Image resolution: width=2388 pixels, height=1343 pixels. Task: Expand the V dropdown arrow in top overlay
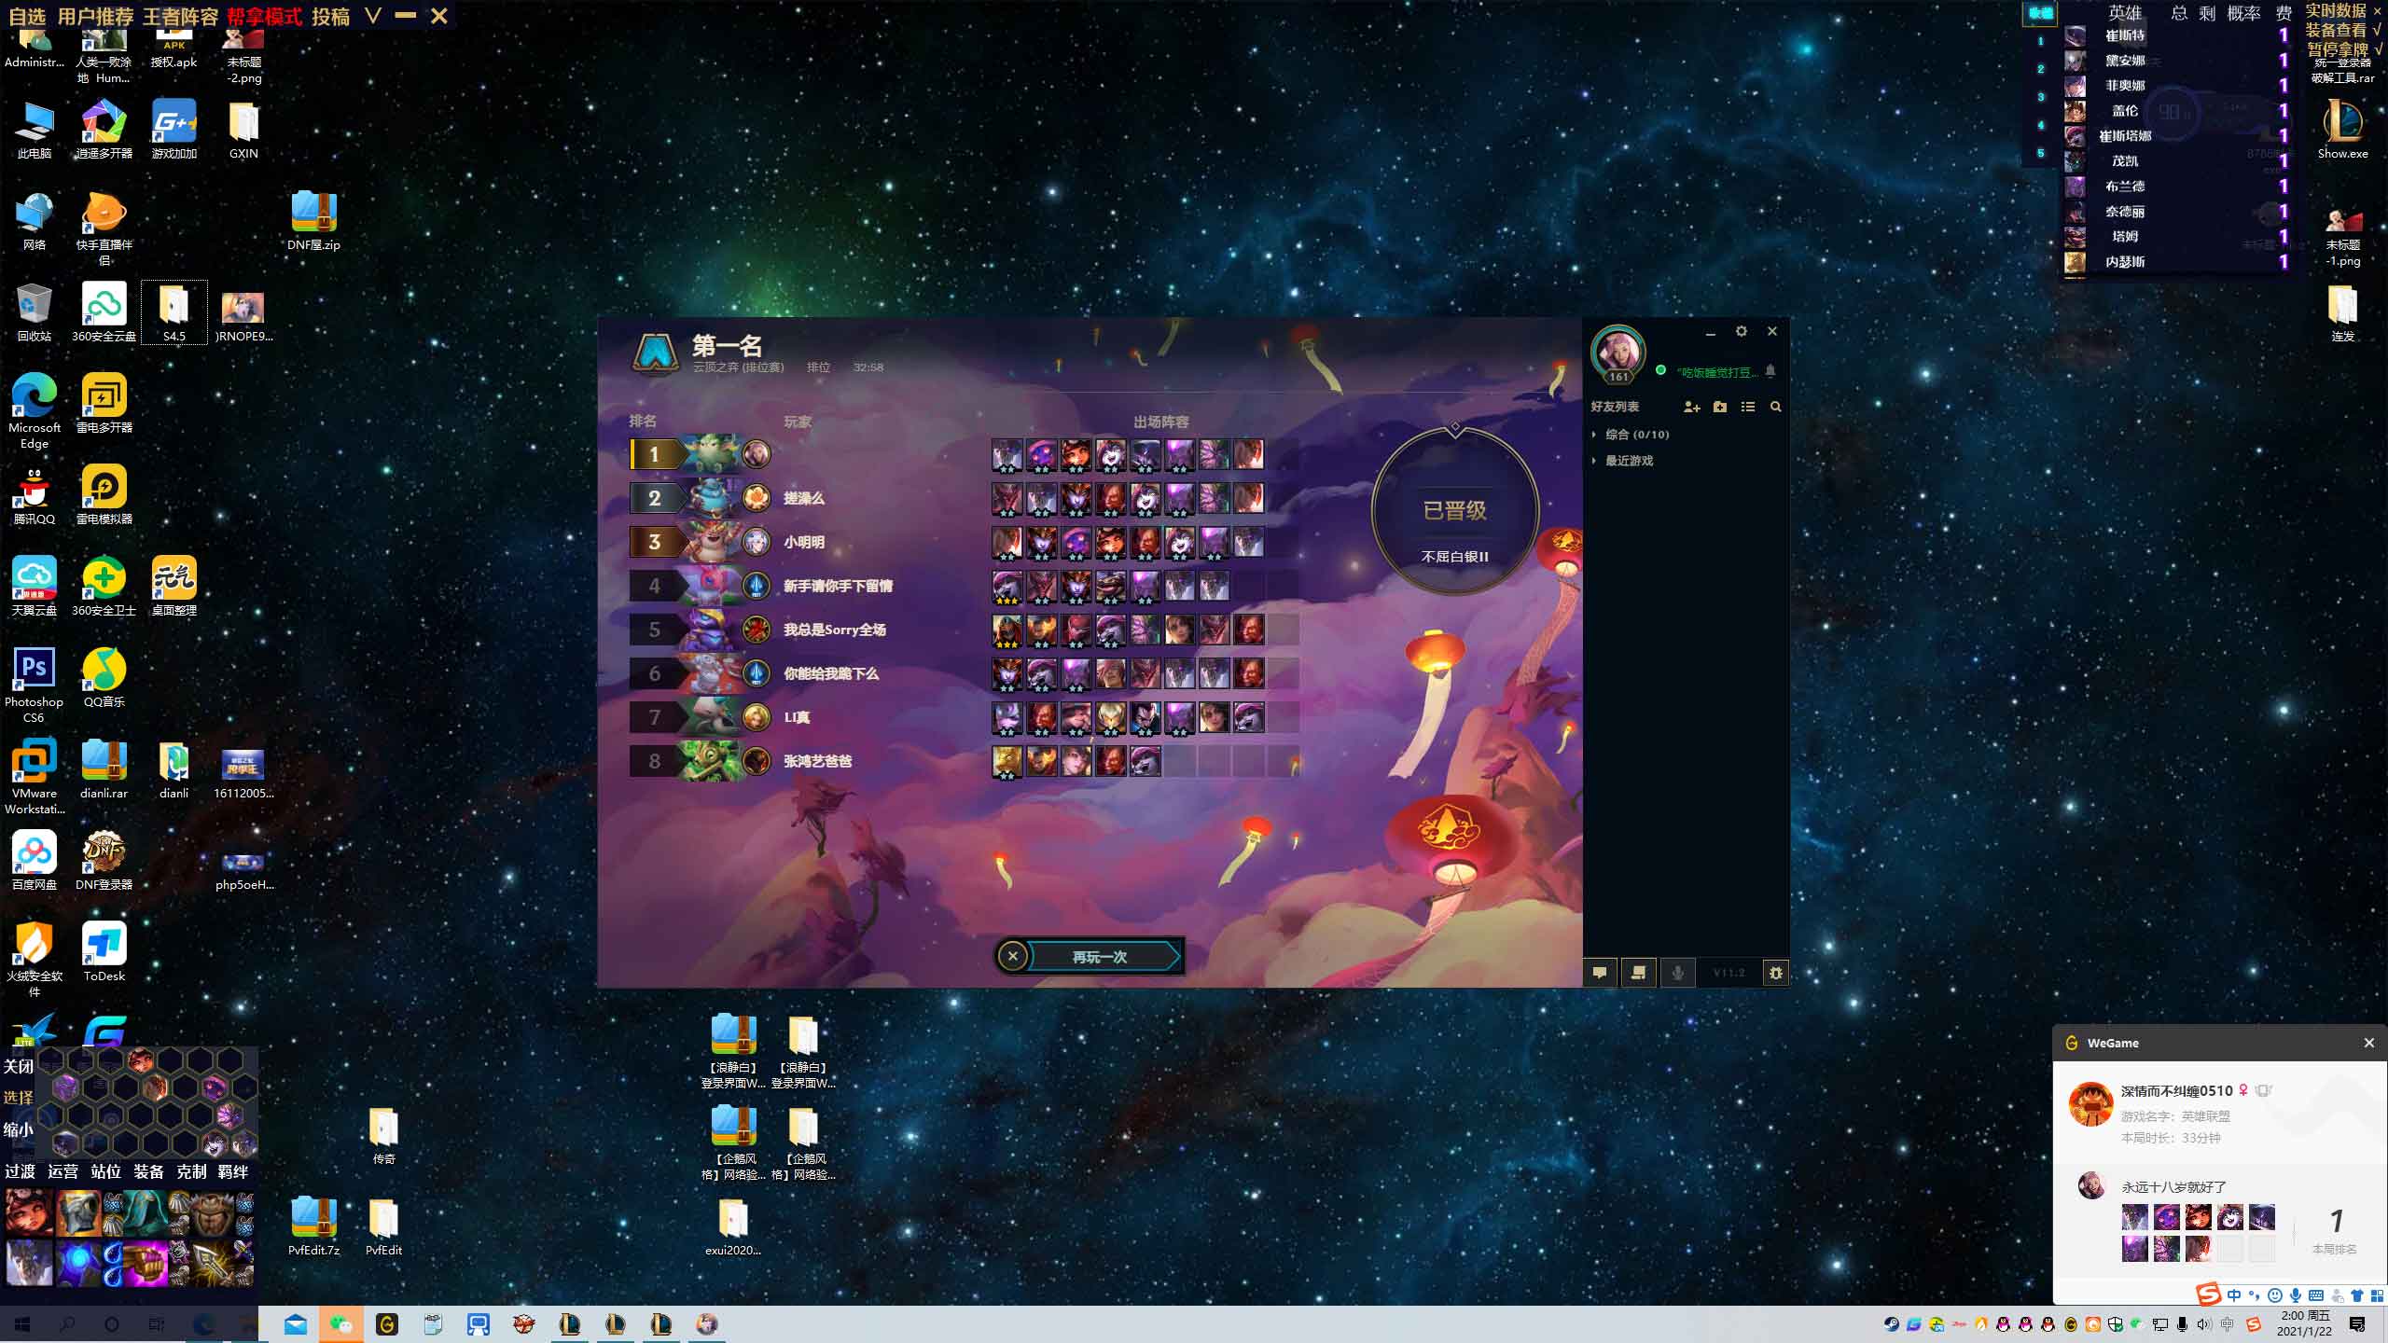tap(373, 16)
